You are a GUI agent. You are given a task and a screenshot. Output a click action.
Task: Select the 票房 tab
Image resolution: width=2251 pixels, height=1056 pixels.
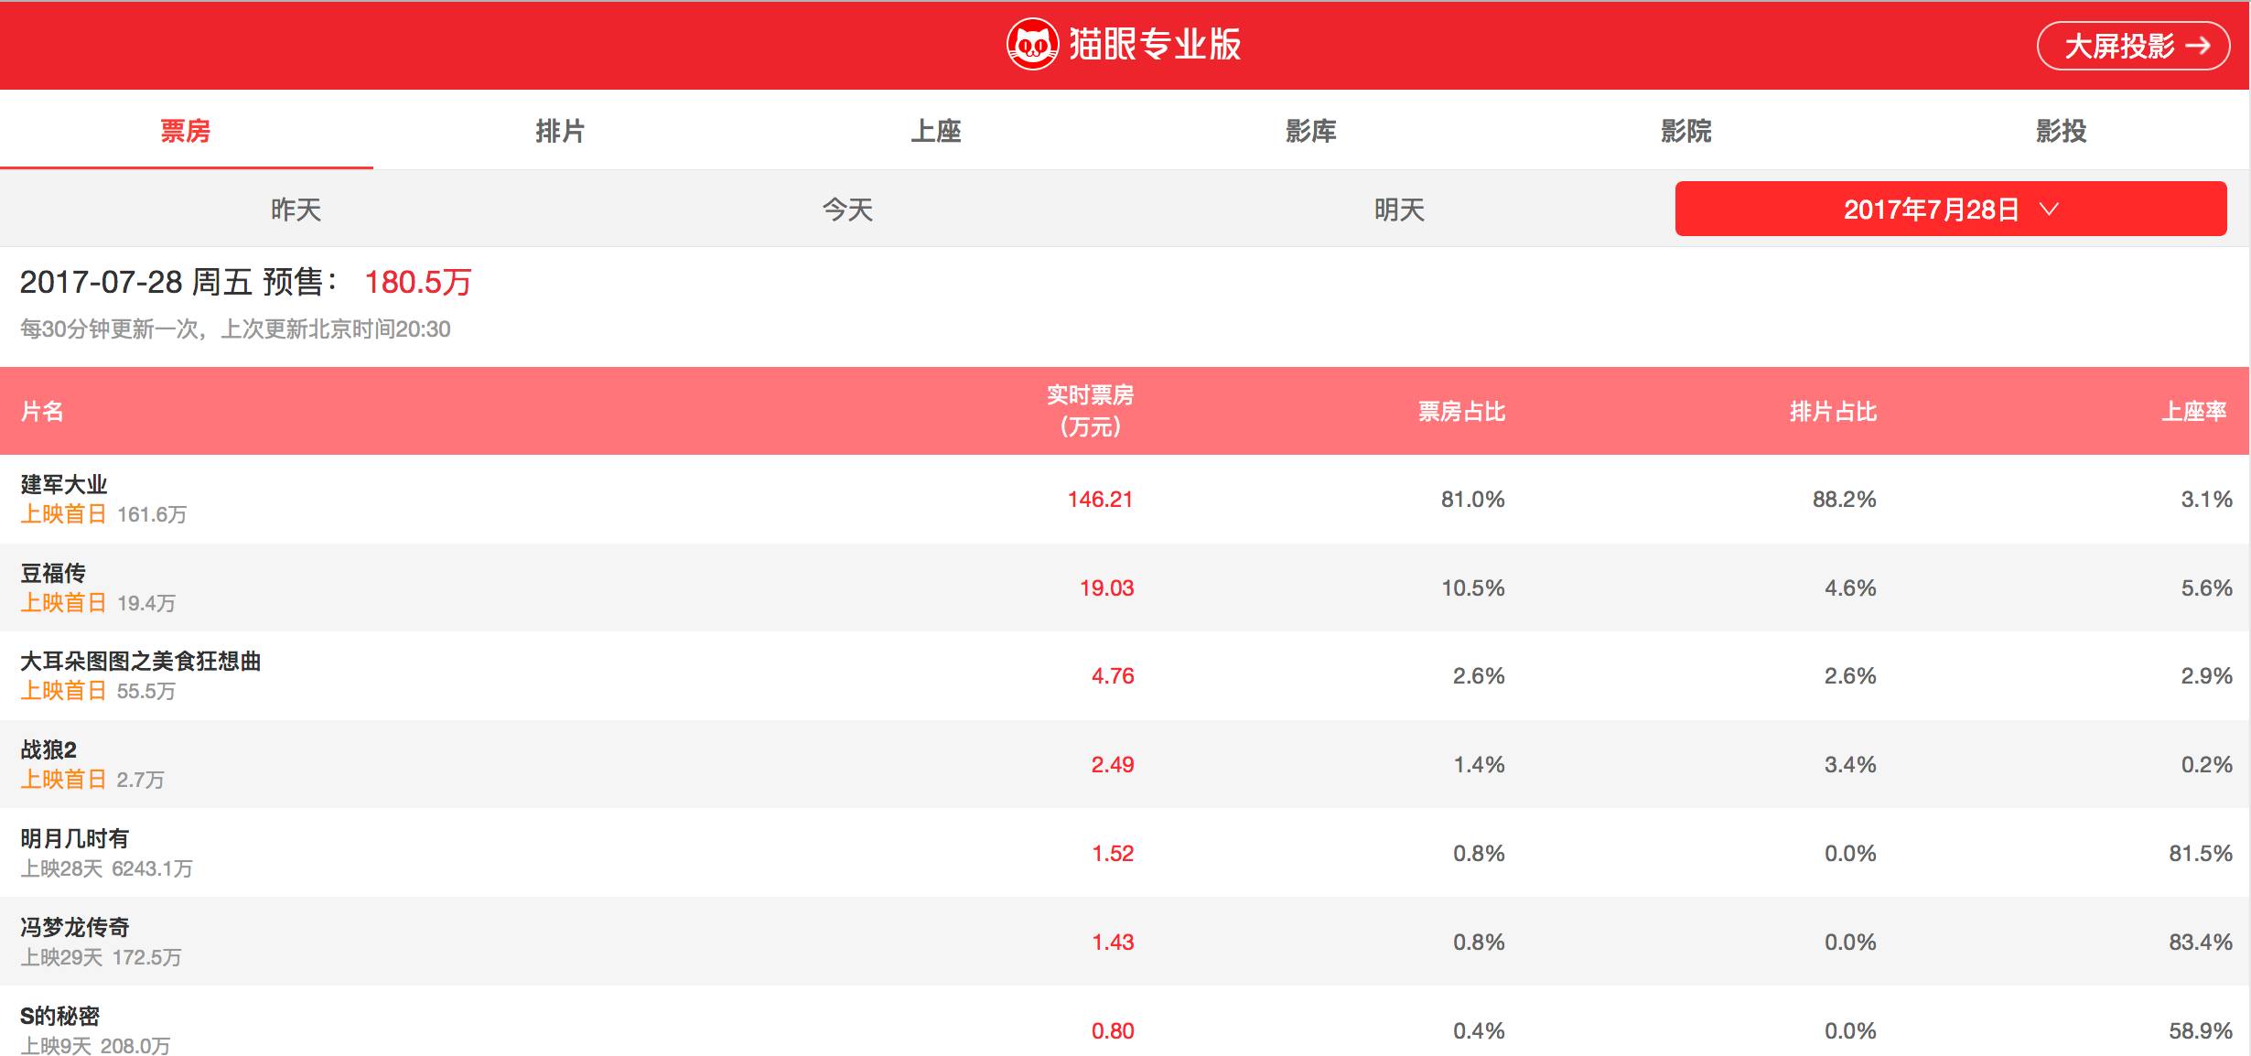coord(186,131)
